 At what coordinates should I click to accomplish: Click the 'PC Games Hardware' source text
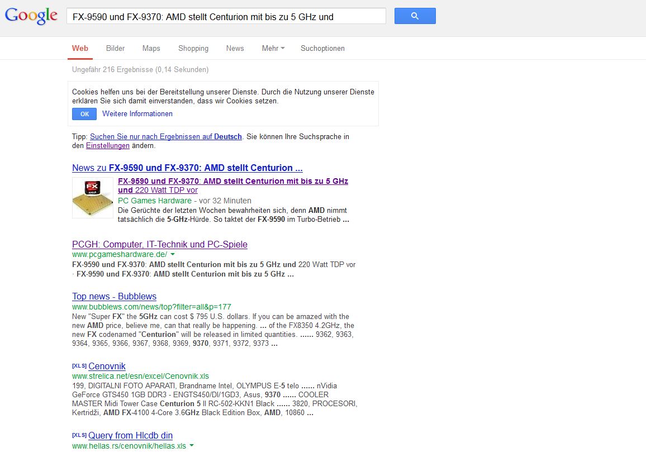coord(154,201)
